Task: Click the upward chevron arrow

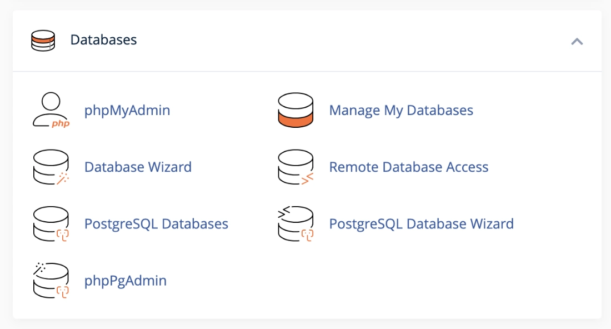Action: point(577,41)
